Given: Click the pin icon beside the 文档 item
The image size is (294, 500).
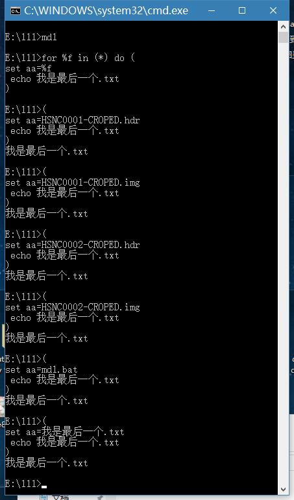Looking at the screenshot, I should (x=100, y=497).
